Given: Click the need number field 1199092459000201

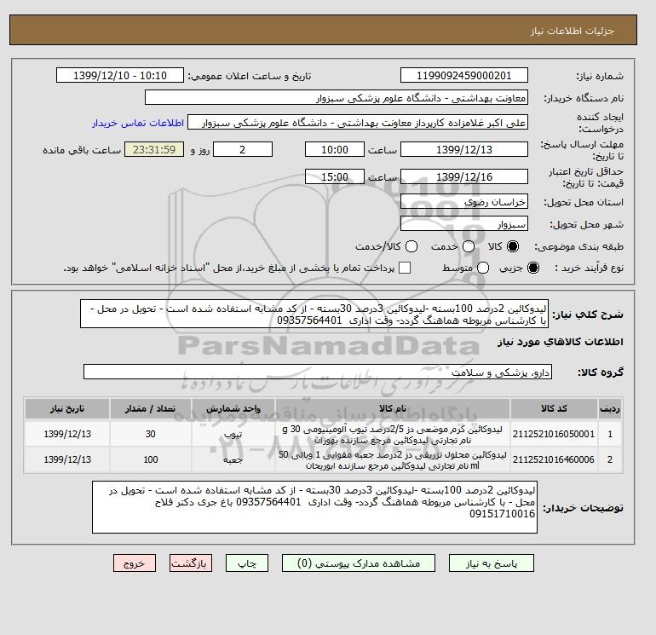Looking at the screenshot, I should 464,75.
